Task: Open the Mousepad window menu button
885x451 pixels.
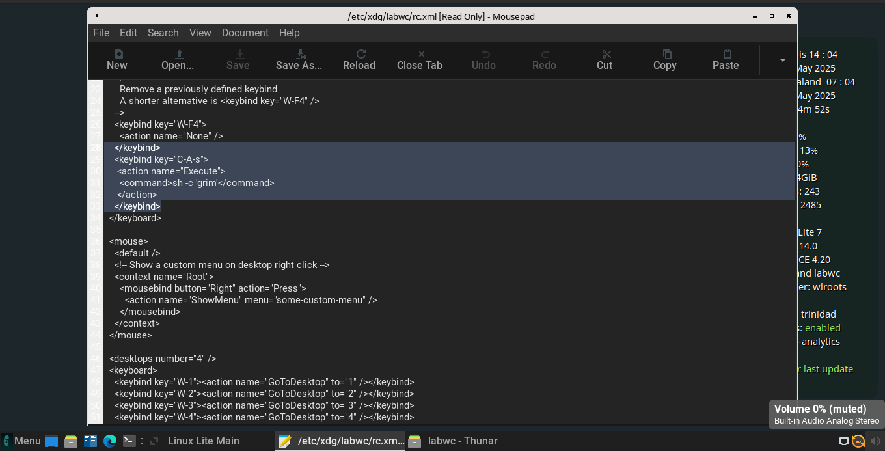Action: [x=97, y=16]
